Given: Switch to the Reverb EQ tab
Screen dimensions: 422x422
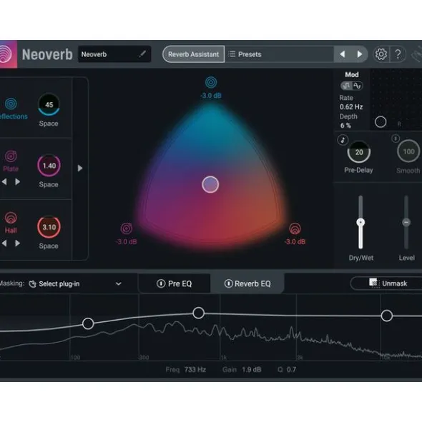Looking at the screenshot, I should point(247,283).
